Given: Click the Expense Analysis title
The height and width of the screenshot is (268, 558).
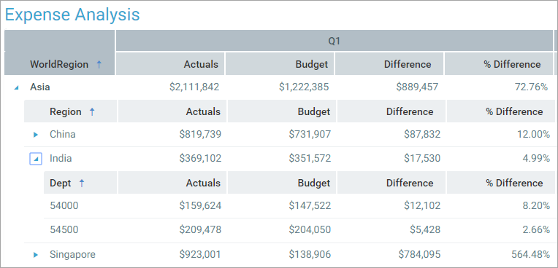Looking at the screenshot, I should (x=72, y=15).
